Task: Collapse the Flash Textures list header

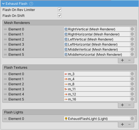Action: (69, 67)
